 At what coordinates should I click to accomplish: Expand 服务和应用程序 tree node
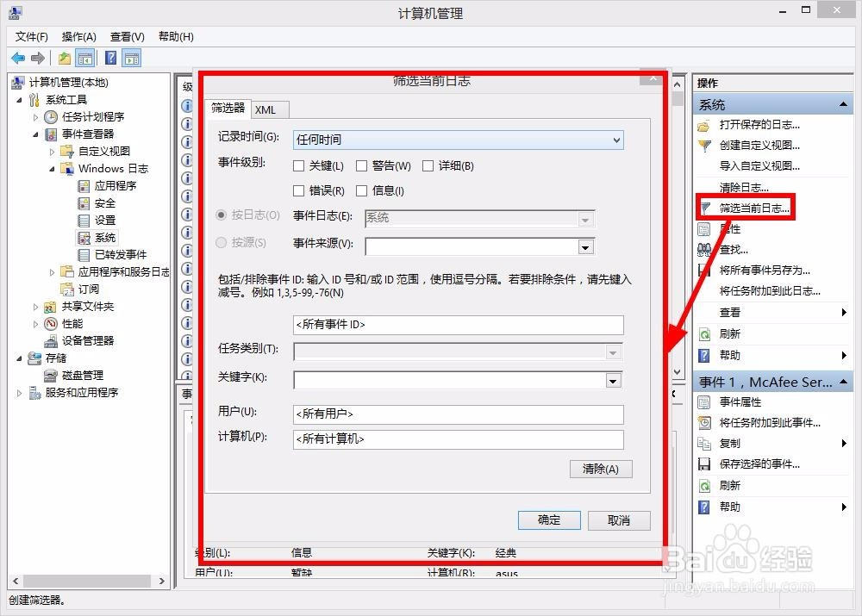(x=20, y=393)
